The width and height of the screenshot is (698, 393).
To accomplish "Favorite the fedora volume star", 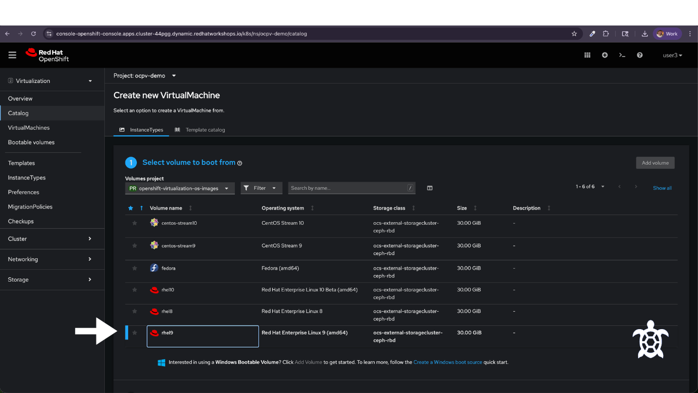I will [x=135, y=268].
